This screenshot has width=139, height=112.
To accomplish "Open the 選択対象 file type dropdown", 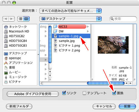I will coord(70,11).
